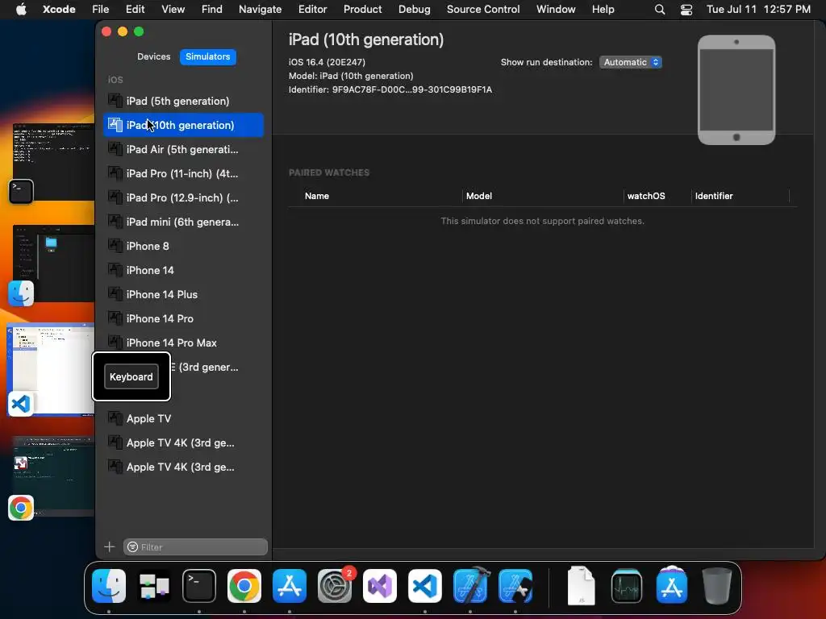Add a new simulator with plus button

click(110, 547)
